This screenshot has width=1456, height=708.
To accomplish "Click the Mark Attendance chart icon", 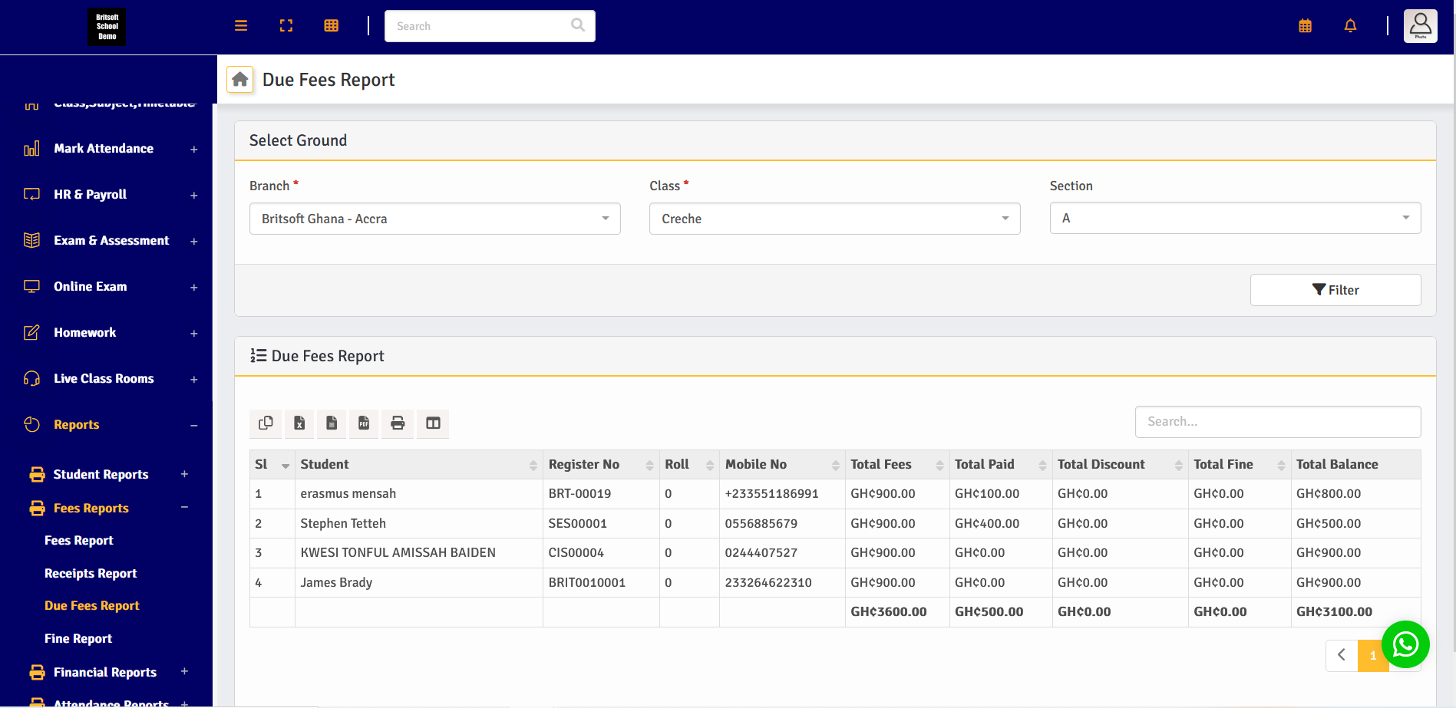I will (31, 149).
